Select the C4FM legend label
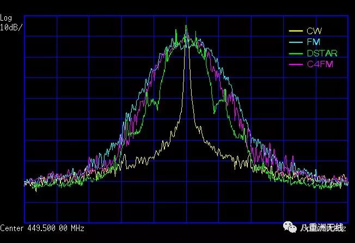This screenshot has height=243, width=355. point(320,65)
